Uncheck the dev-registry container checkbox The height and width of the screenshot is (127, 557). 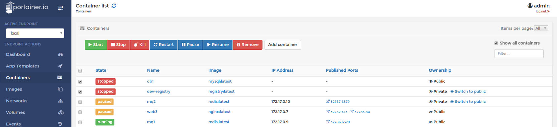click(x=80, y=92)
